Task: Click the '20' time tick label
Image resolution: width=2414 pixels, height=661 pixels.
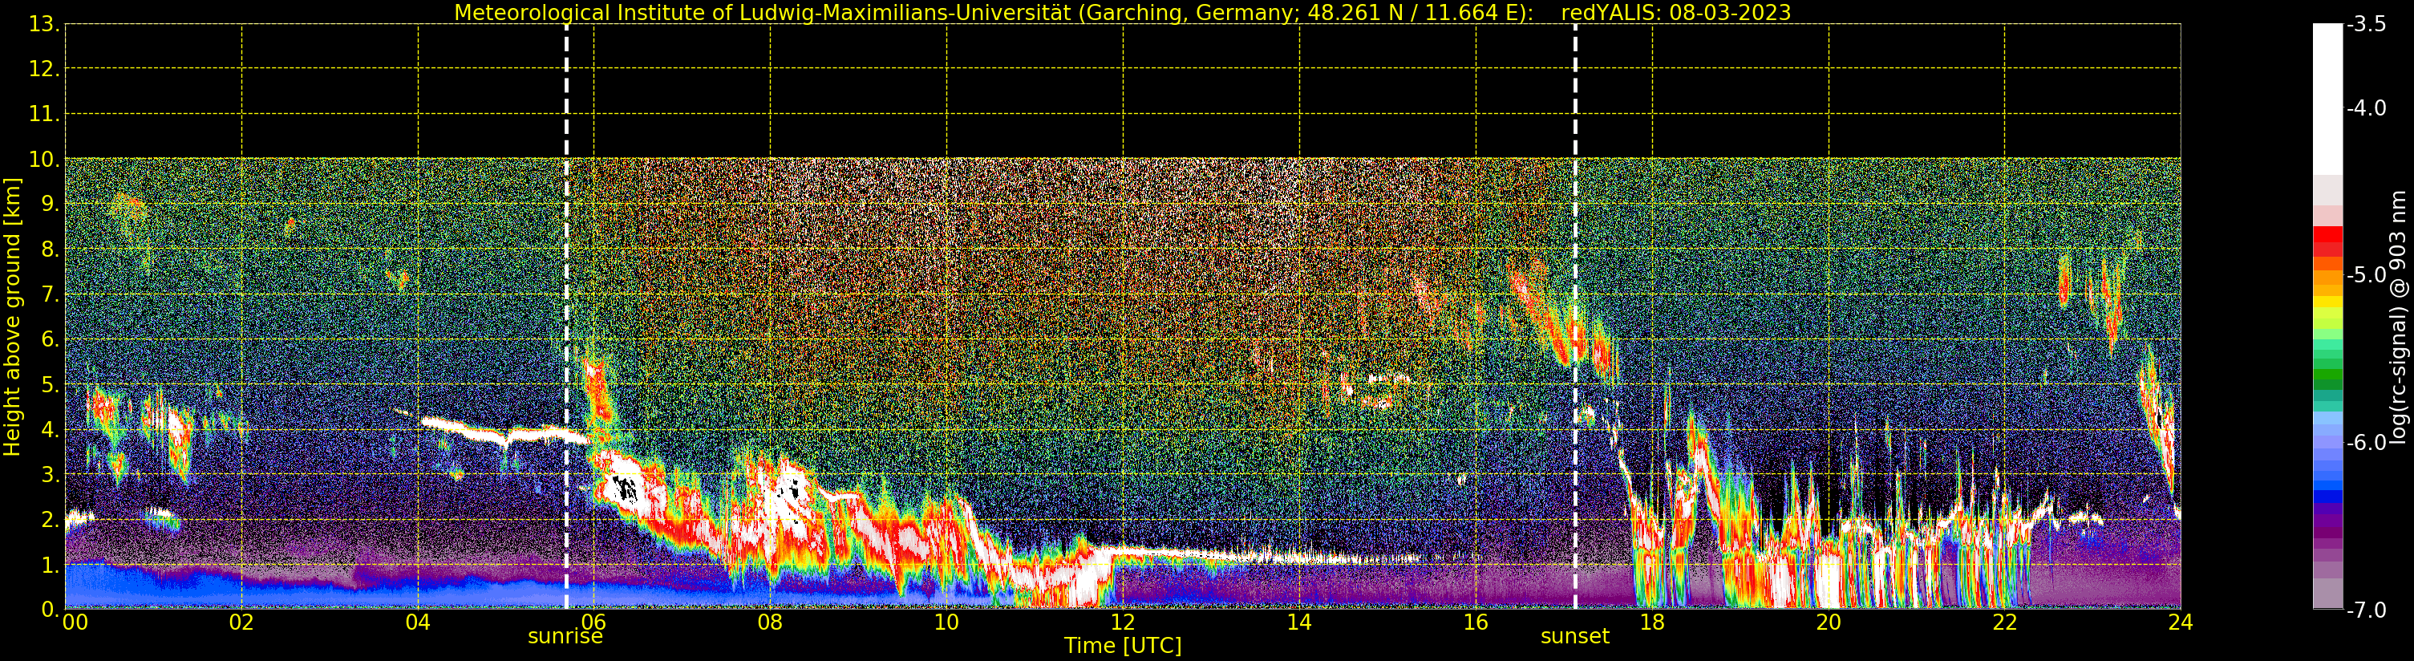Action: pyautogui.click(x=1829, y=622)
